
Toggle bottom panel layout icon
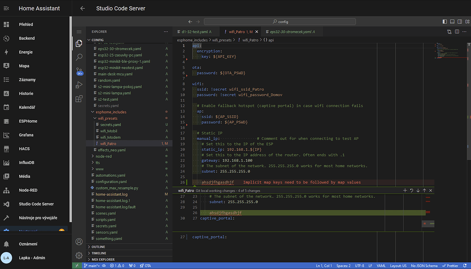pyautogui.click(x=452, y=22)
